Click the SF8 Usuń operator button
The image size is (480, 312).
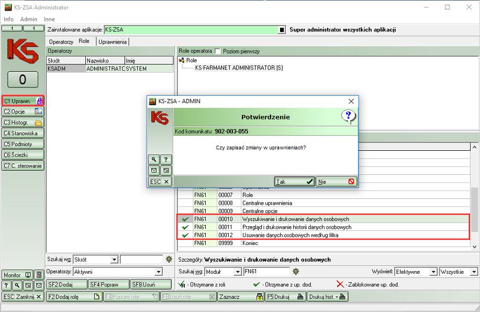coord(151,284)
